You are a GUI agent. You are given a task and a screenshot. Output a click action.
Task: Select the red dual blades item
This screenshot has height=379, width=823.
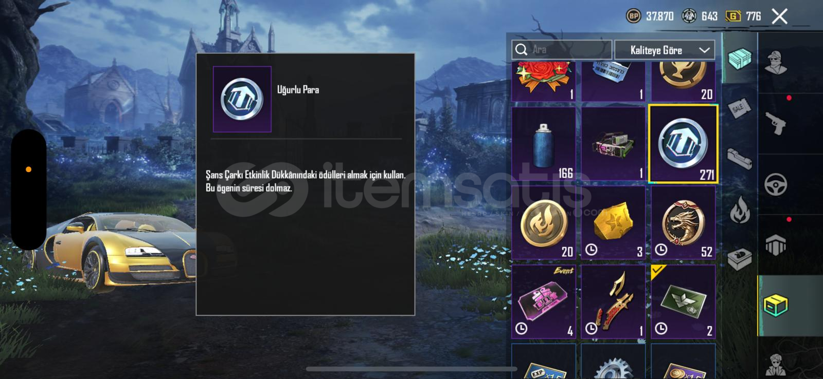613,302
